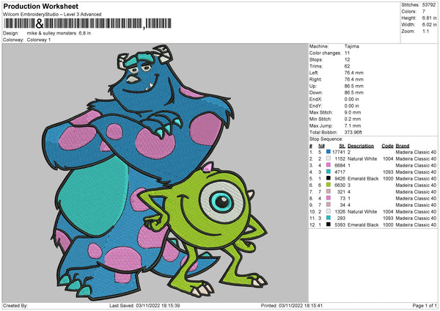
Task: Click the Colors count value 7
Action: pyautogui.click(x=424, y=12)
